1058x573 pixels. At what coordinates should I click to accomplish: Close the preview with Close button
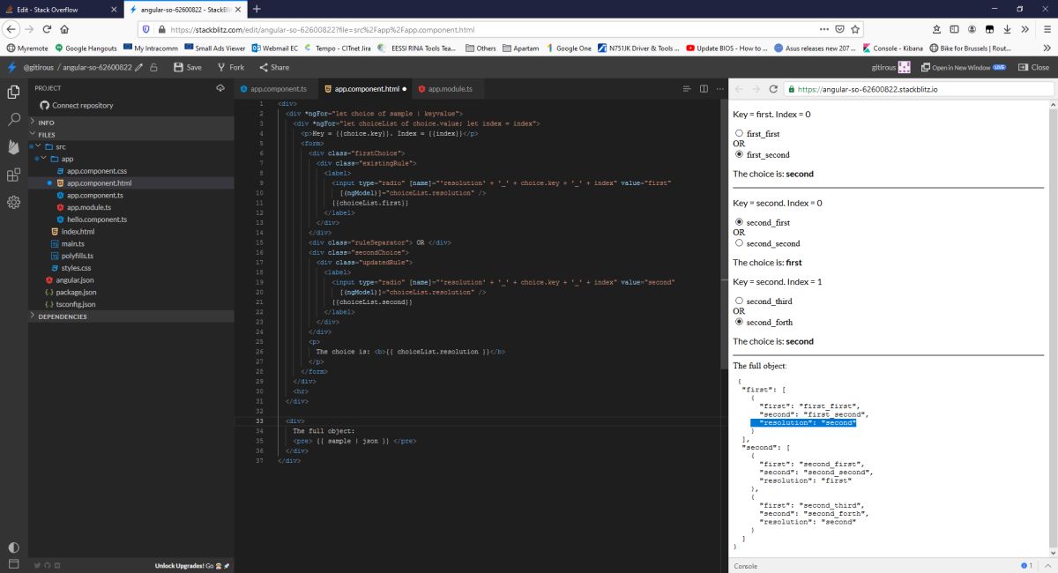point(1034,67)
